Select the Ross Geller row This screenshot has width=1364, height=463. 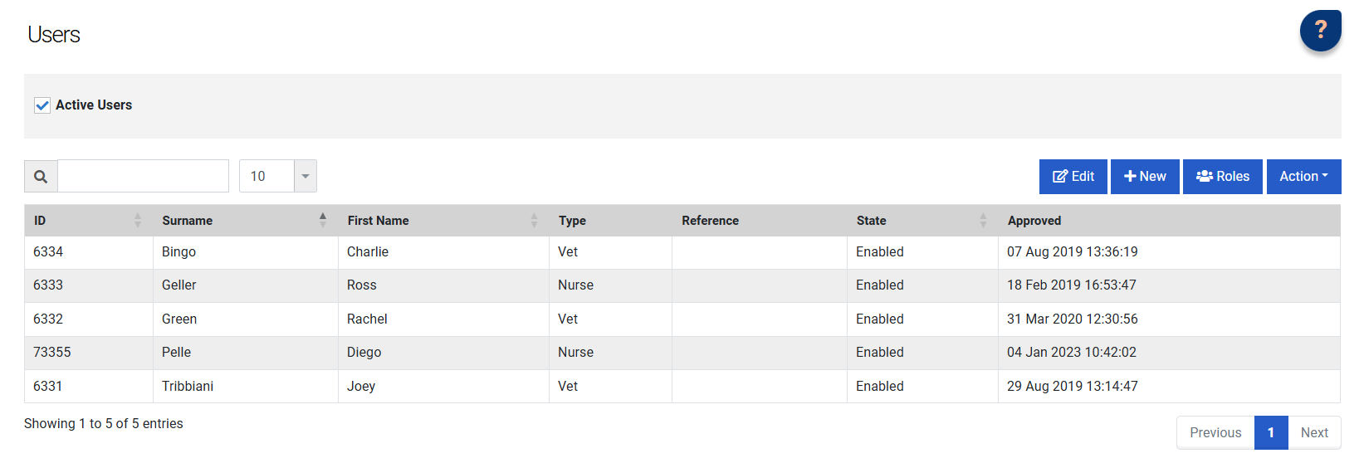[x=361, y=285]
